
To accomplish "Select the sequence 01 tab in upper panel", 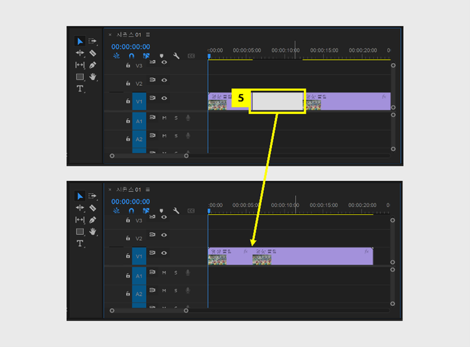I will 128,34.
